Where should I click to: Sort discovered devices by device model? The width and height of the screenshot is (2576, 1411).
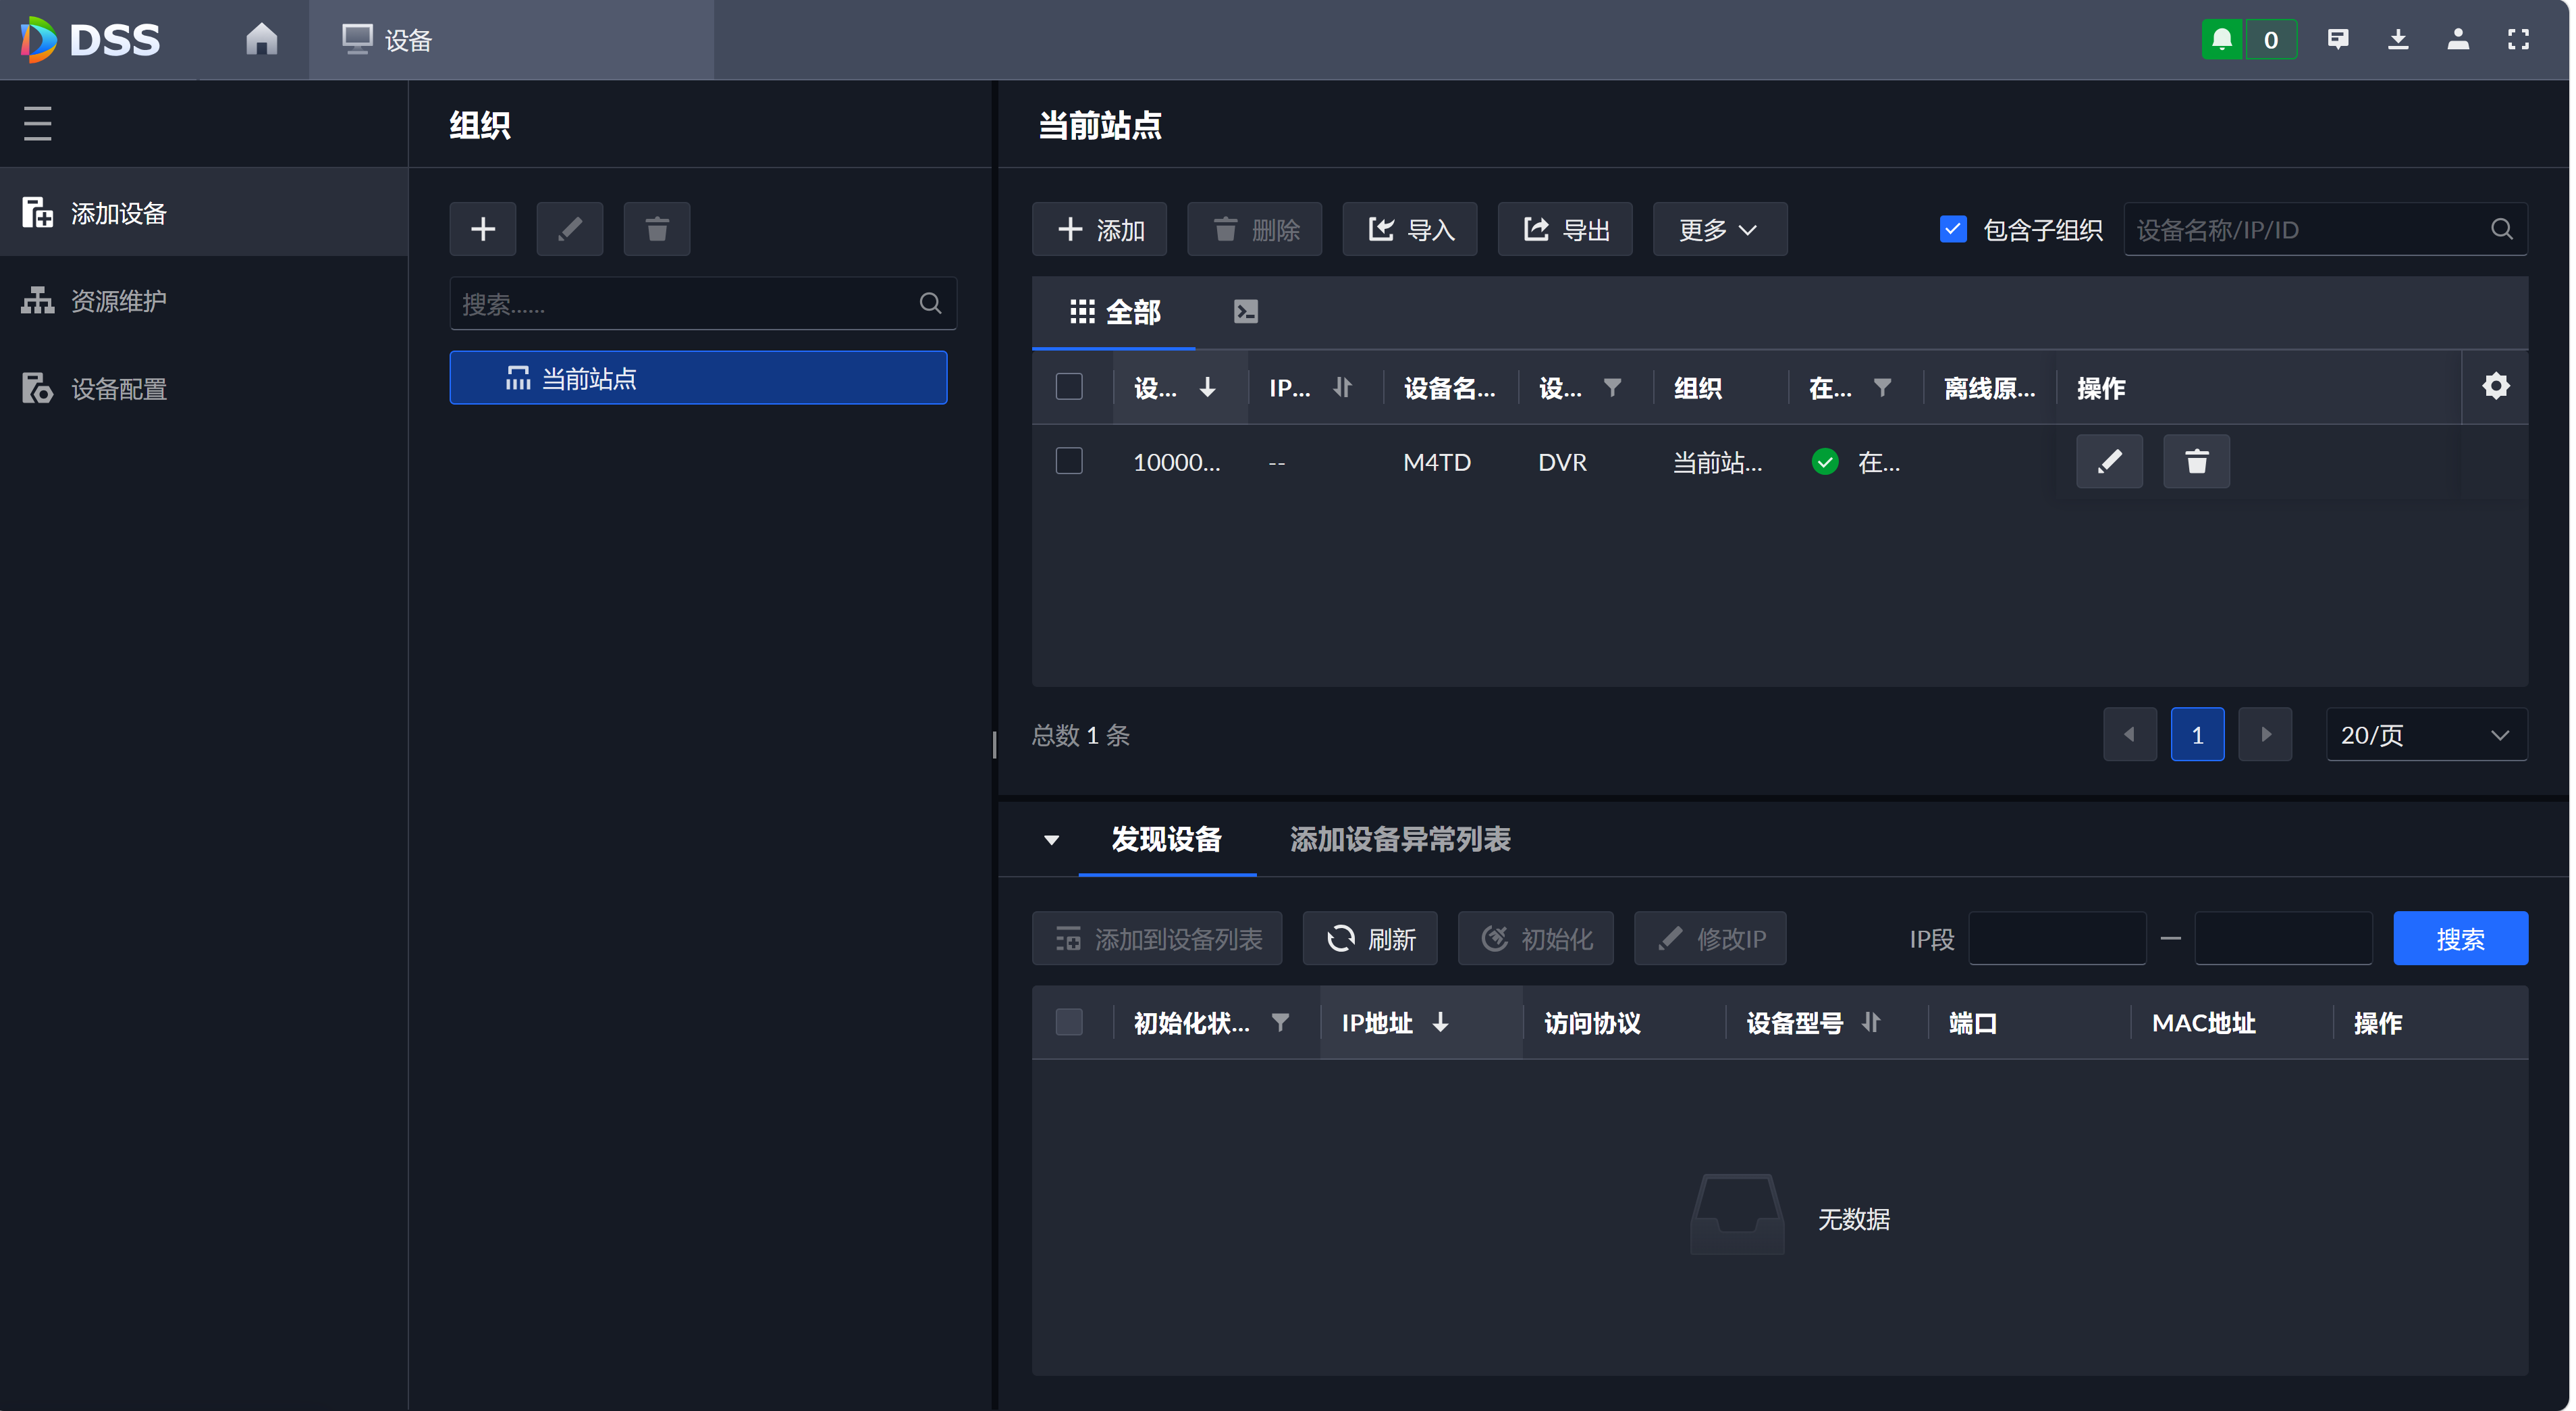tap(1871, 1023)
